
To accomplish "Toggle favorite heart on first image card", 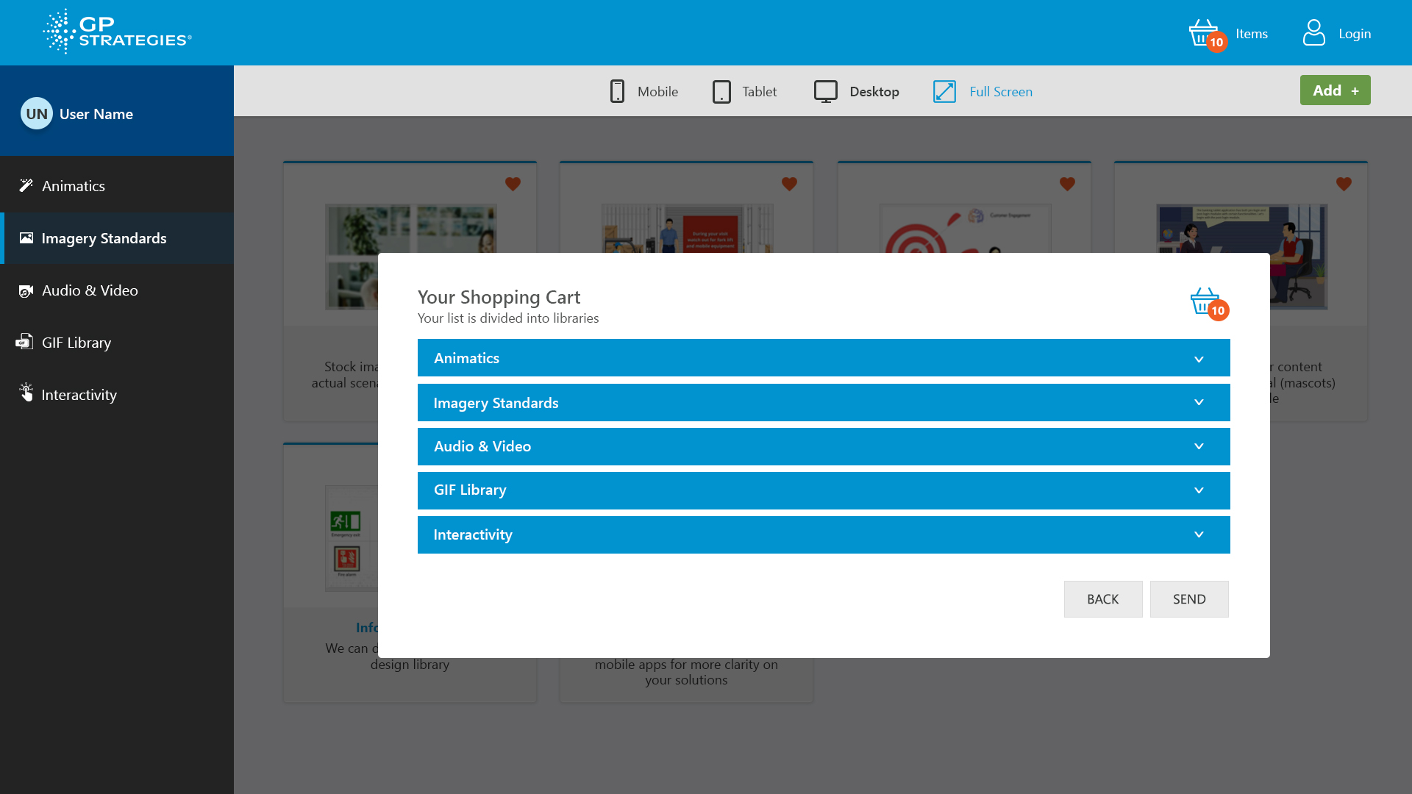I will coord(513,184).
